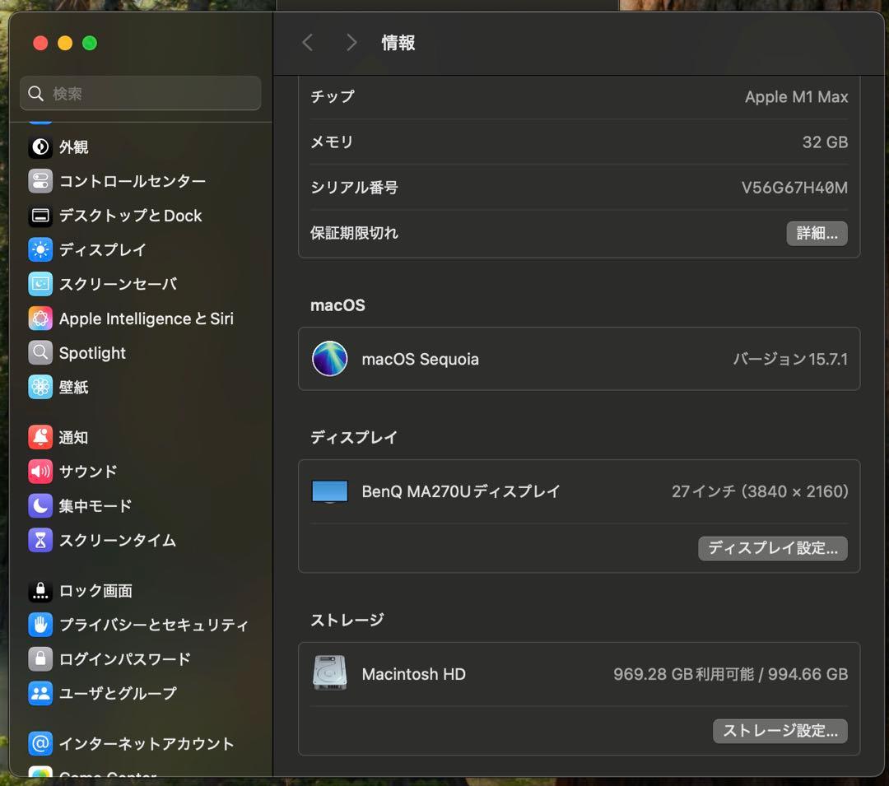Click the バージョン15.7.1 version text

(790, 360)
